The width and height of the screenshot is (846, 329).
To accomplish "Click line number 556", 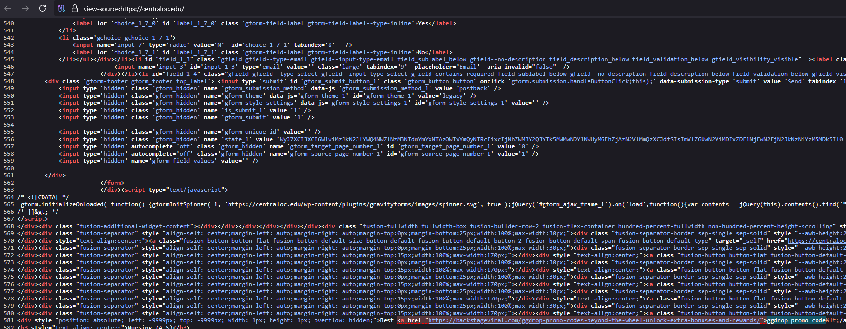I will click(9, 139).
